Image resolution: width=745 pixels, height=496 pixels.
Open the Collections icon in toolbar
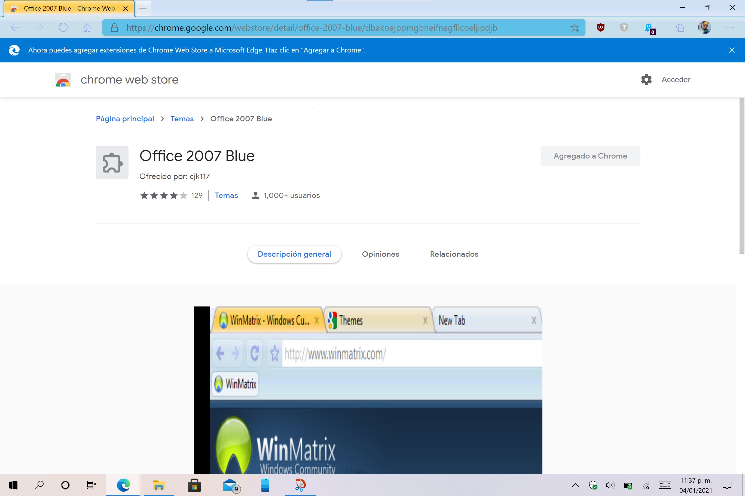[680, 28]
